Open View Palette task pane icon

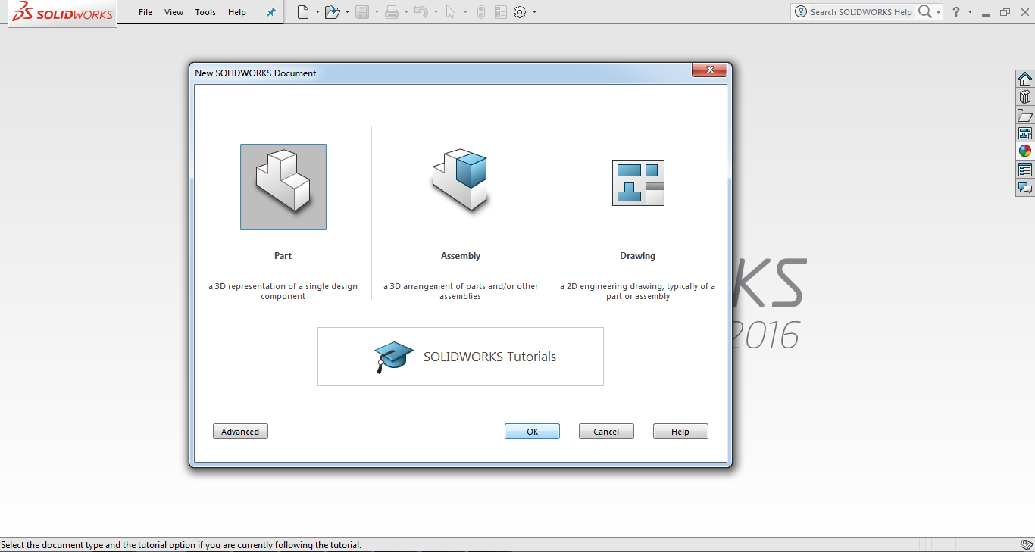point(1025,133)
